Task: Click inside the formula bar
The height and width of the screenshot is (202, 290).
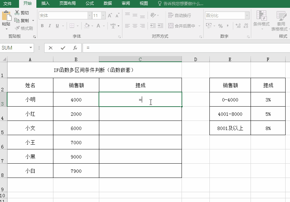Action: click(186, 48)
